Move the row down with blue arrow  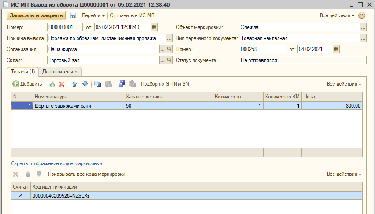tap(85, 84)
